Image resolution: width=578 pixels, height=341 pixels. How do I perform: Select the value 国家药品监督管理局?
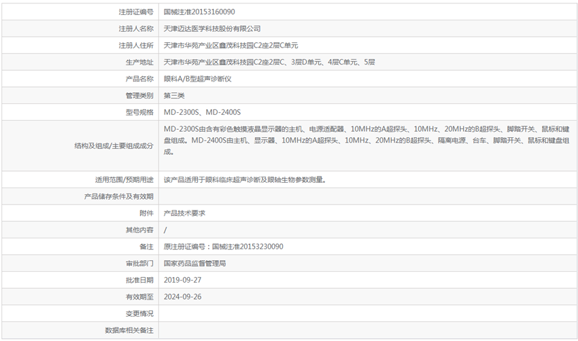(x=194, y=264)
